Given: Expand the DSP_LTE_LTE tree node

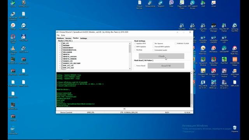Looking at the screenshot, I should [60, 65].
